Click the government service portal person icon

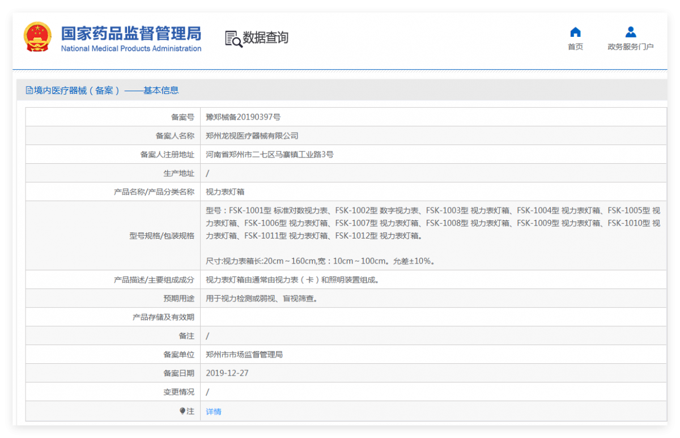[631, 32]
